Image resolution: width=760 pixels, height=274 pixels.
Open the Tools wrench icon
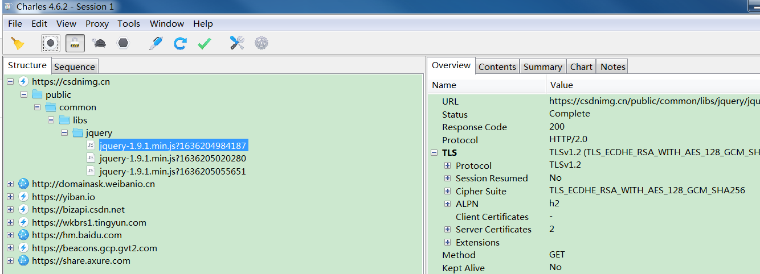pyautogui.click(x=237, y=43)
